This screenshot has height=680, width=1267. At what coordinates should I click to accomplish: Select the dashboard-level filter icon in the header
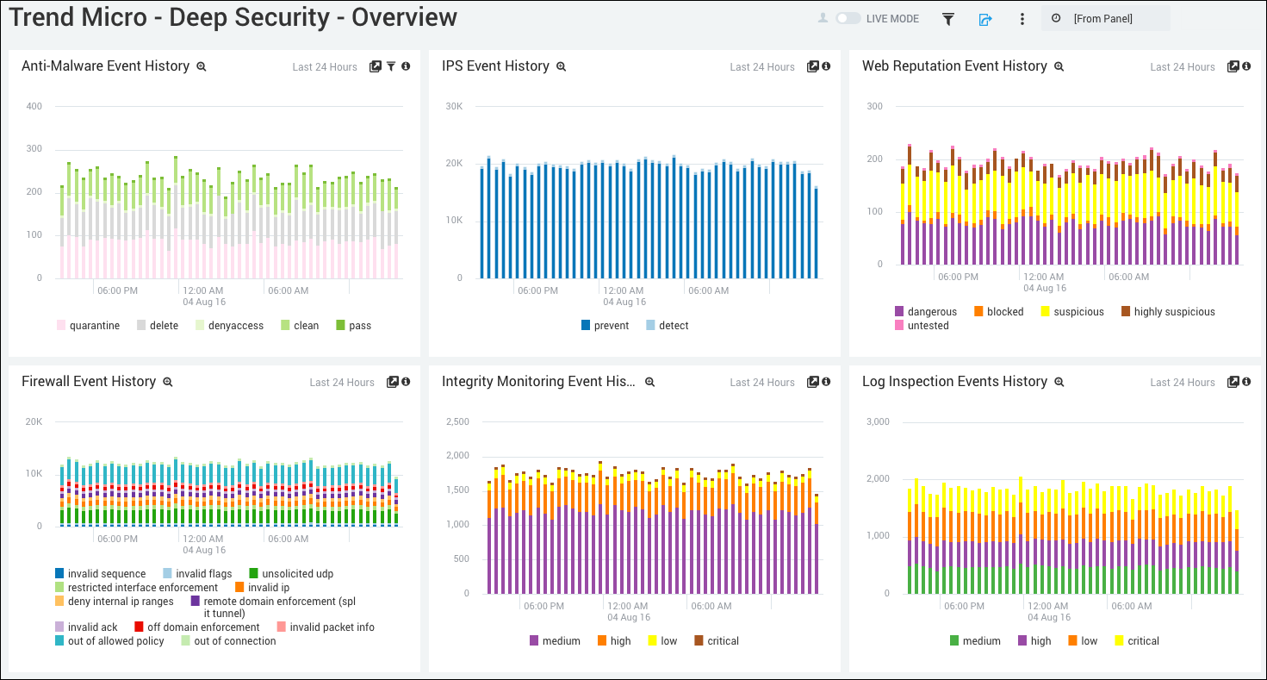pos(947,18)
